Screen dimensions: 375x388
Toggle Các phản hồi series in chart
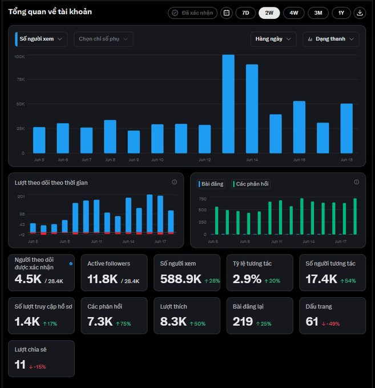tap(251, 184)
